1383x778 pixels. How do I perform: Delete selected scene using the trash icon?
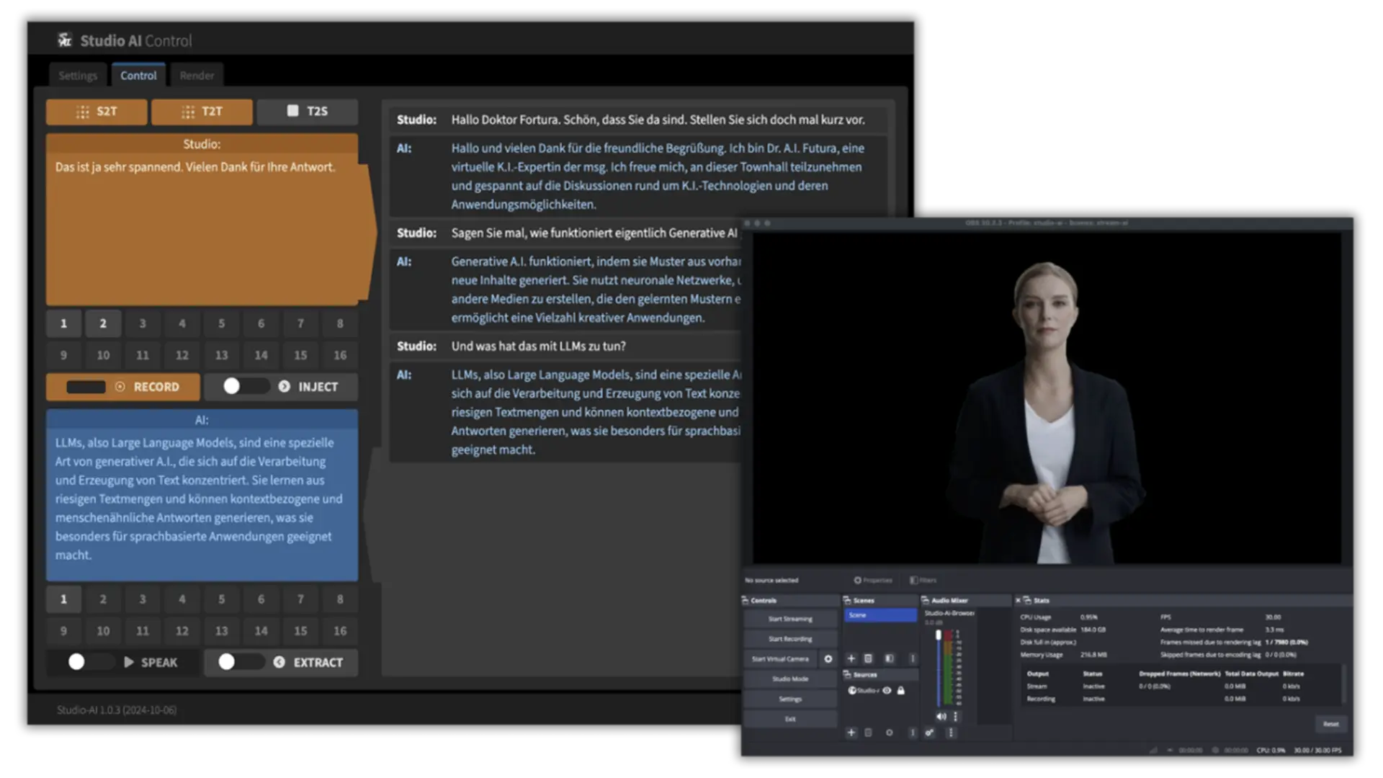point(868,658)
